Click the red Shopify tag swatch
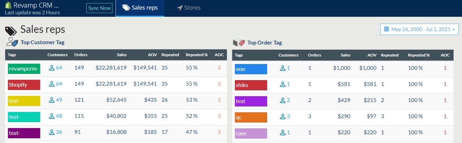The image size is (462, 143). [x=24, y=84]
